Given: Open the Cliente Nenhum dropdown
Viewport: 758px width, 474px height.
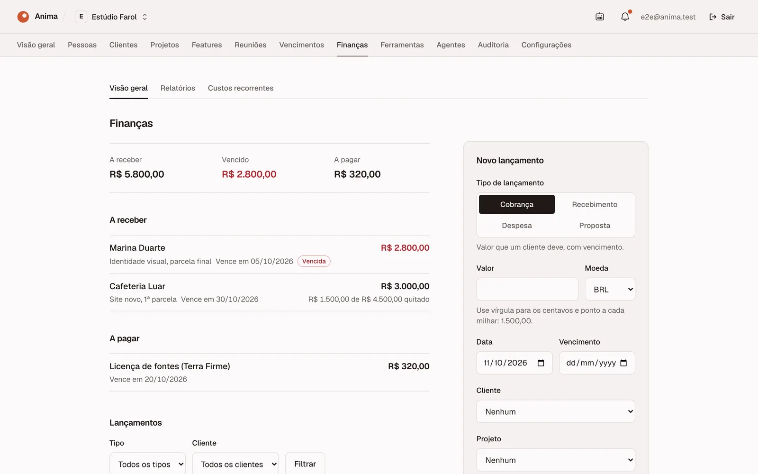Looking at the screenshot, I should tap(556, 411).
